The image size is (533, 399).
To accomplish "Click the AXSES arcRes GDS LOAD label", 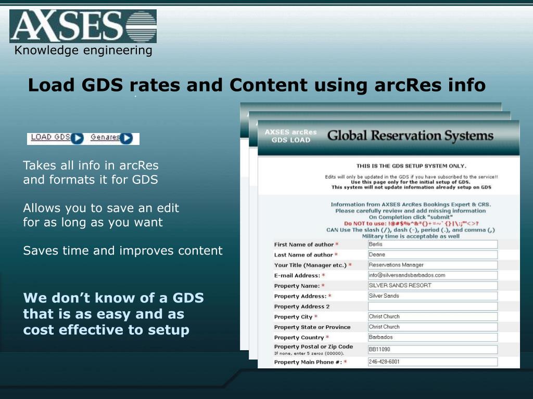I will [290, 136].
